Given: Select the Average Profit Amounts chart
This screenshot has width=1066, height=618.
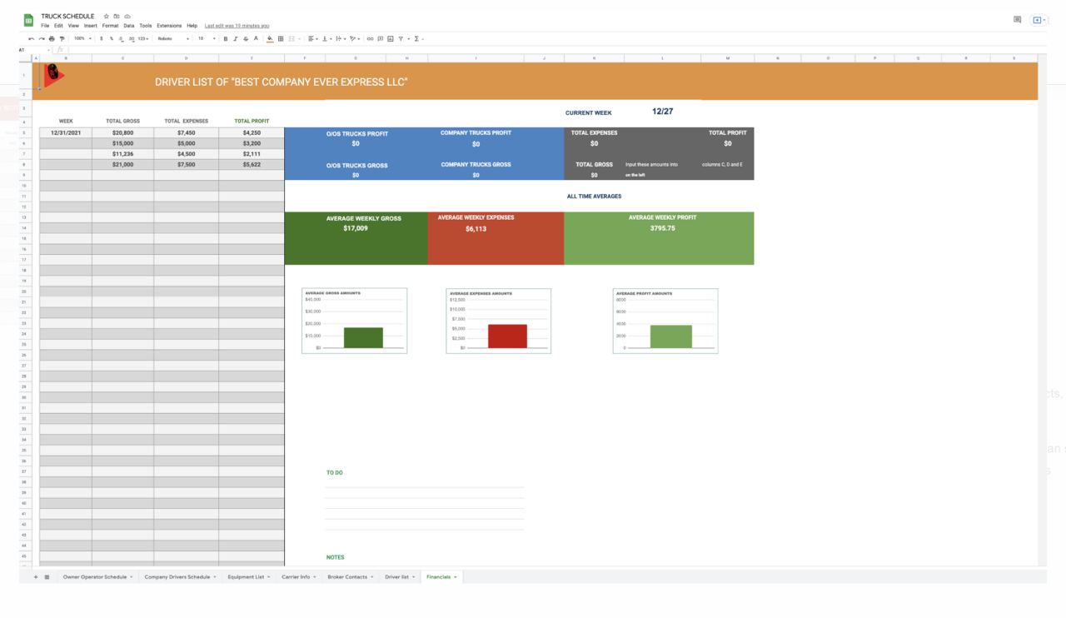Looking at the screenshot, I should pyautogui.click(x=665, y=321).
